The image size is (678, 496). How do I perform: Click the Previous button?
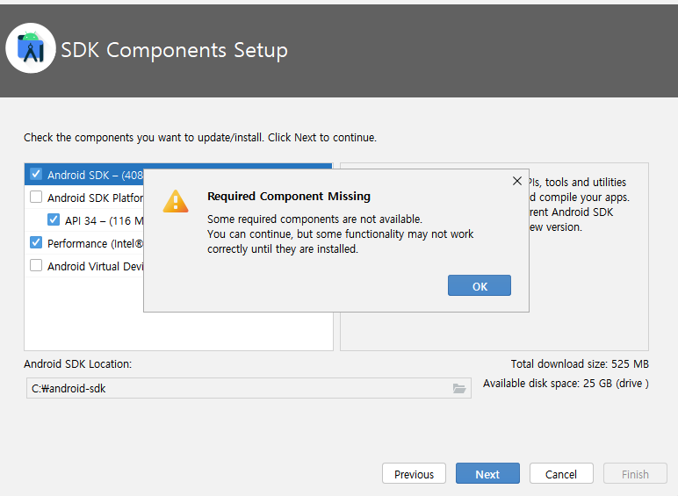414,474
